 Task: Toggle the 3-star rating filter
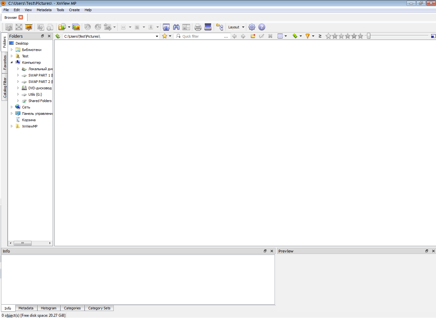coord(348,36)
